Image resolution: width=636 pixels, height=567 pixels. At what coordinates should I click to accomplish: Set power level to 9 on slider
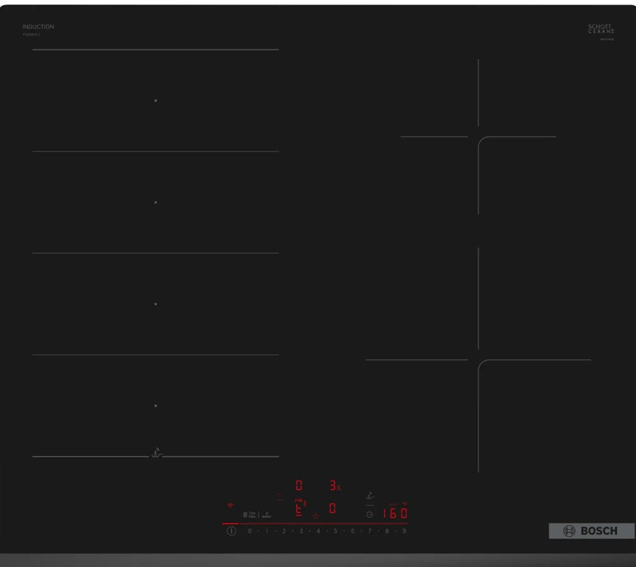404,531
